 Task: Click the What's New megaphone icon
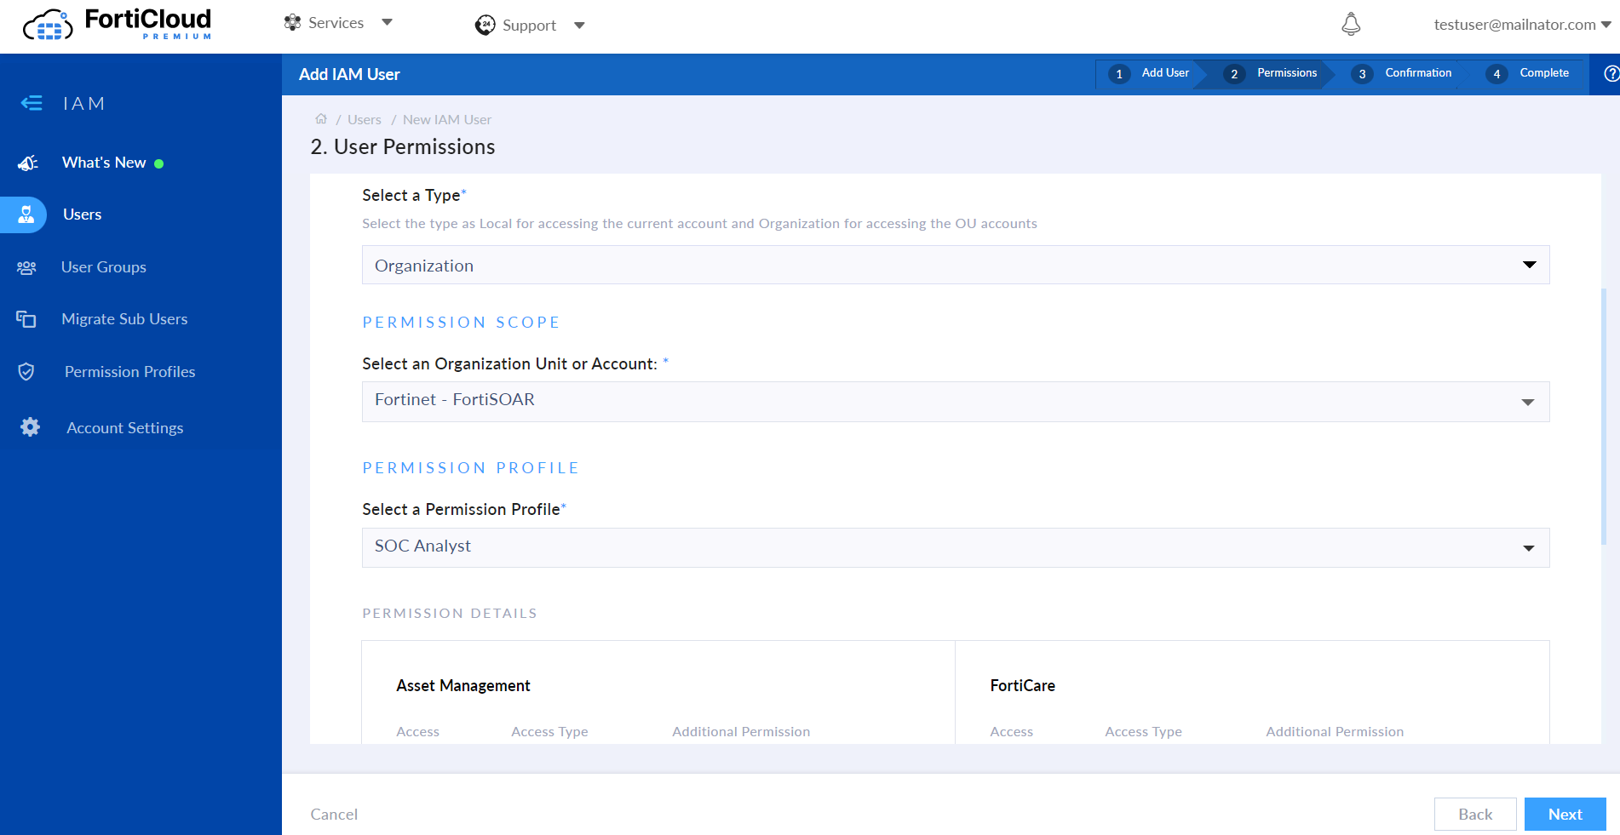pyautogui.click(x=26, y=162)
